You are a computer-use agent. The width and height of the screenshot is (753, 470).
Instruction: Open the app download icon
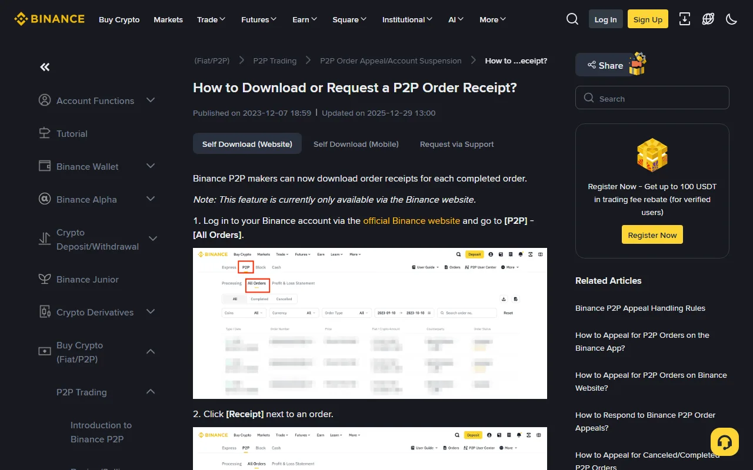685,19
